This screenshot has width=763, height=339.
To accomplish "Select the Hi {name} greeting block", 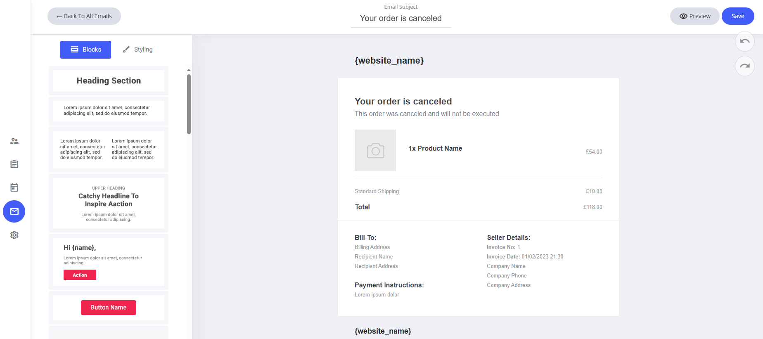I will pos(109,261).
